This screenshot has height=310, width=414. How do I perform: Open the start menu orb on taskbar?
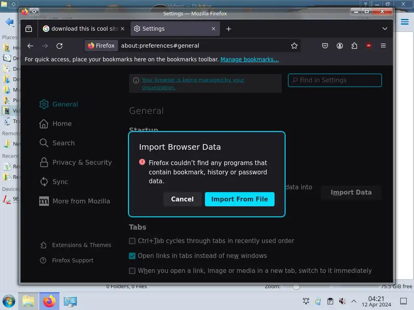pos(9,301)
